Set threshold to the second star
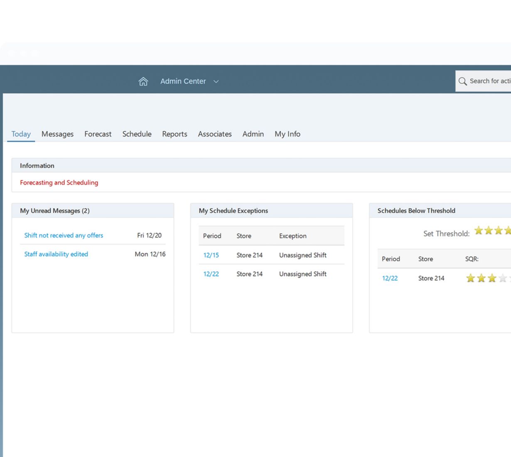 489,230
